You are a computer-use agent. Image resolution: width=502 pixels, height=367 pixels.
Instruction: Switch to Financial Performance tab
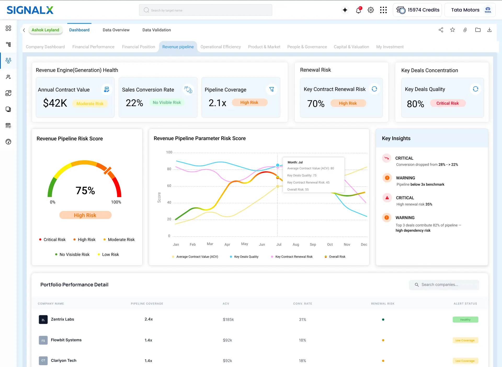tap(93, 47)
